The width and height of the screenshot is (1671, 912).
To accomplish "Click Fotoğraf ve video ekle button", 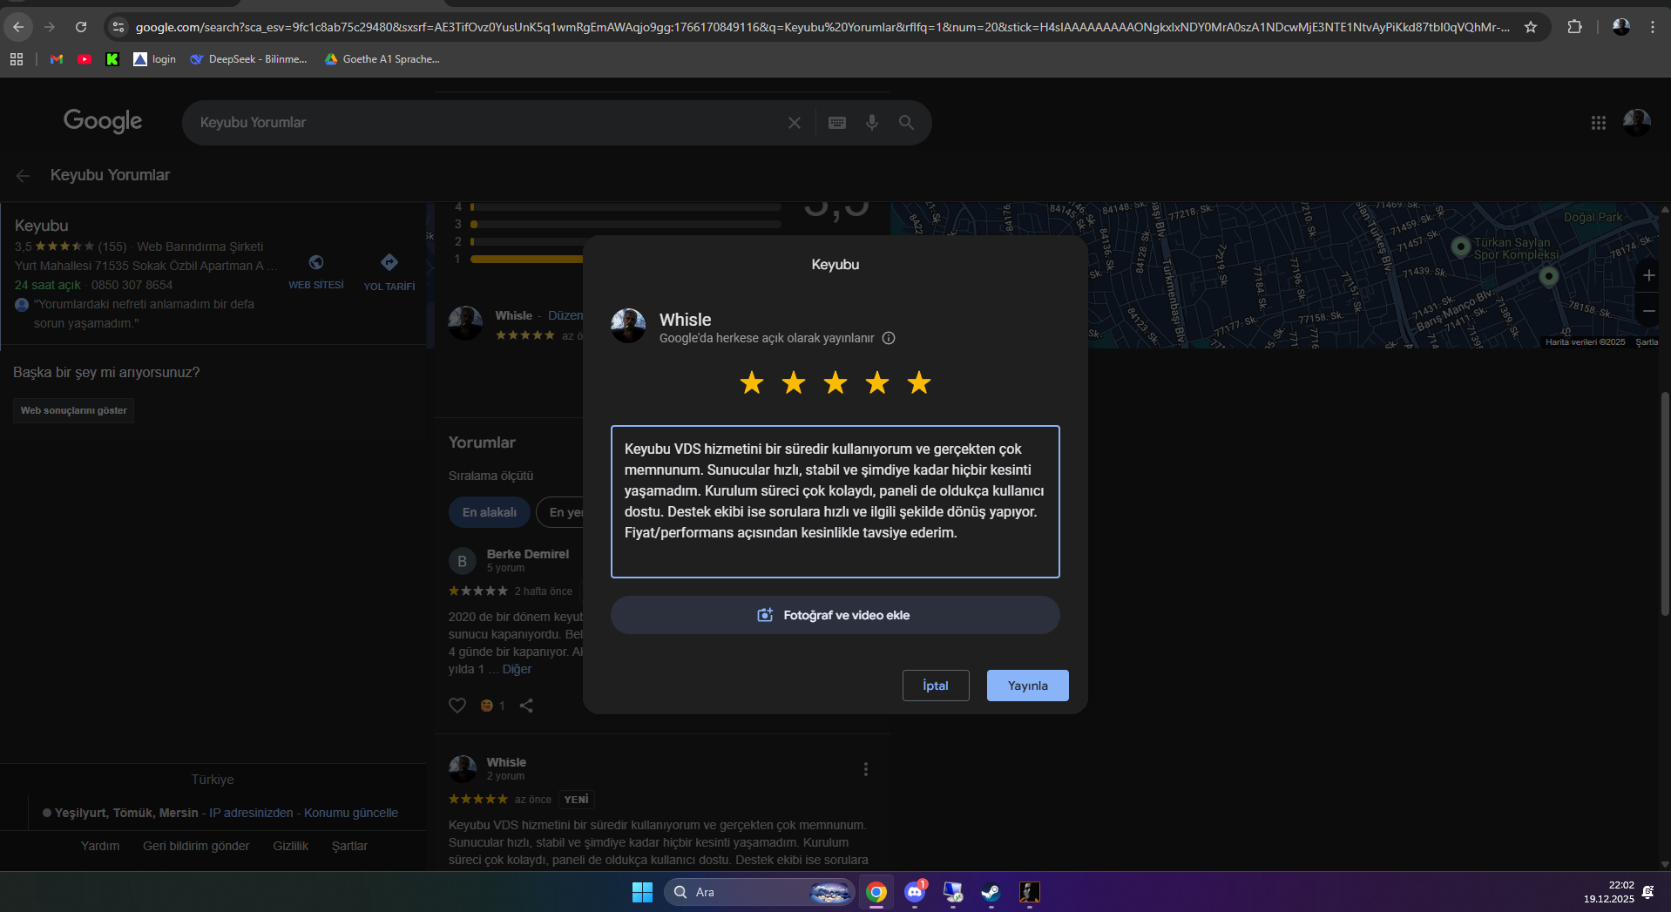I will pyautogui.click(x=835, y=615).
